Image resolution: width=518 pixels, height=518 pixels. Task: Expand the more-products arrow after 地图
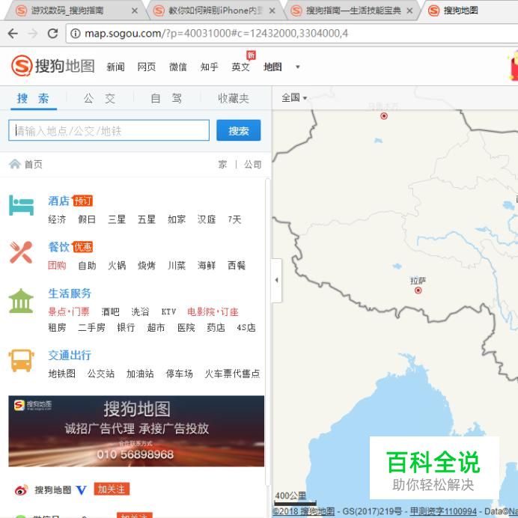(298, 67)
